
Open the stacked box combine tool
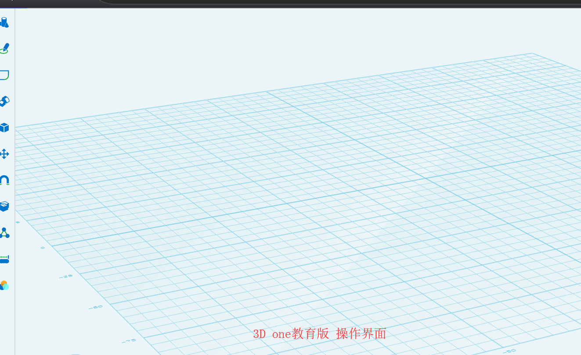pos(4,206)
